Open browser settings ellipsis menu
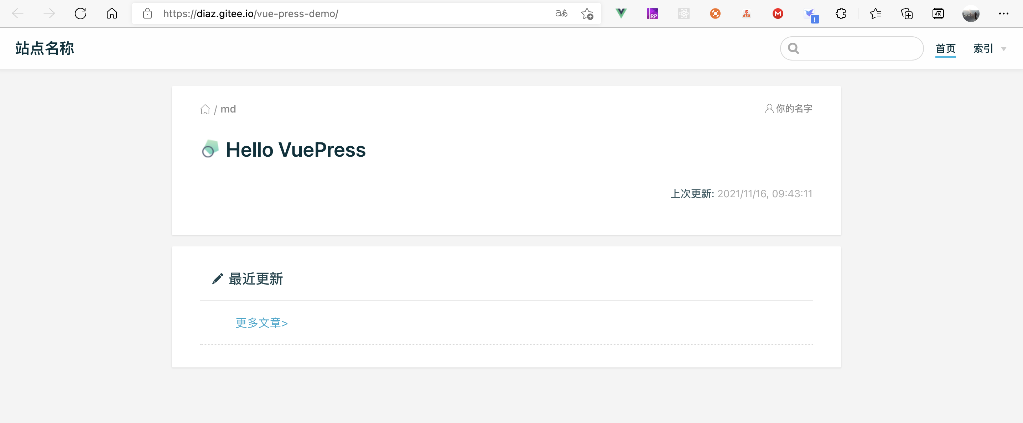This screenshot has height=423, width=1023. [x=1003, y=14]
